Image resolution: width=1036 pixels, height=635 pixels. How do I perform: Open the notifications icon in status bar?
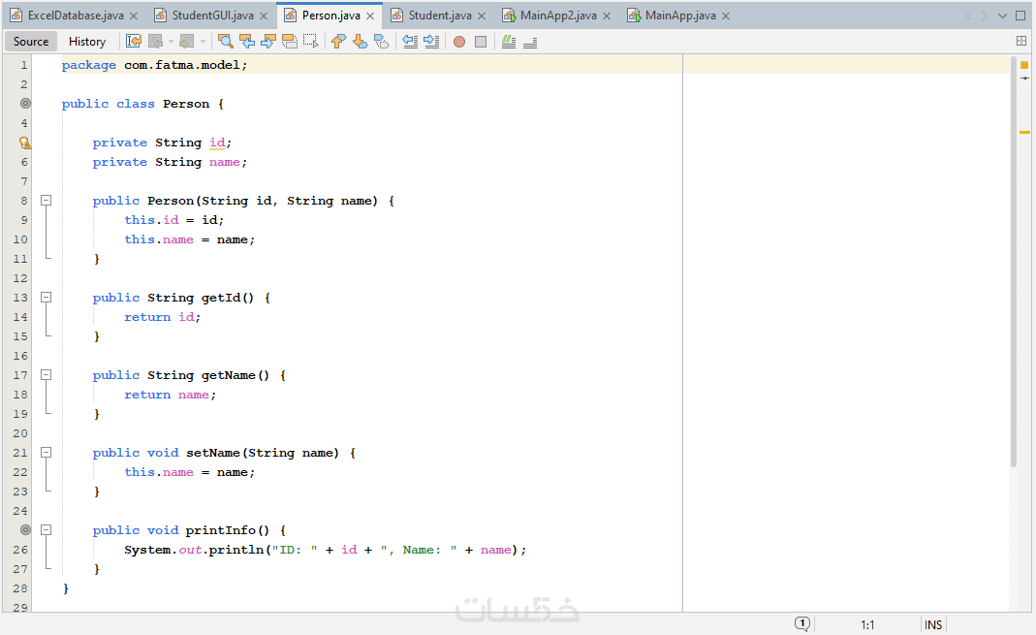tap(802, 623)
